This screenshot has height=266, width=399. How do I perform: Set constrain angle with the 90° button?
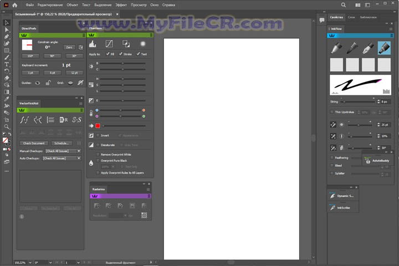(53, 56)
